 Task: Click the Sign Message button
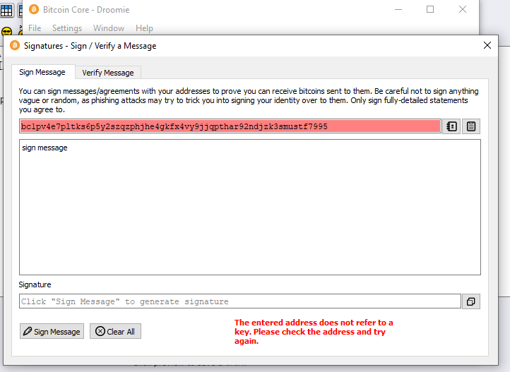52,331
